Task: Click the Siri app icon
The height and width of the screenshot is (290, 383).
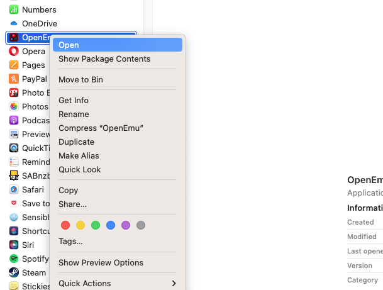Action: (x=14, y=245)
